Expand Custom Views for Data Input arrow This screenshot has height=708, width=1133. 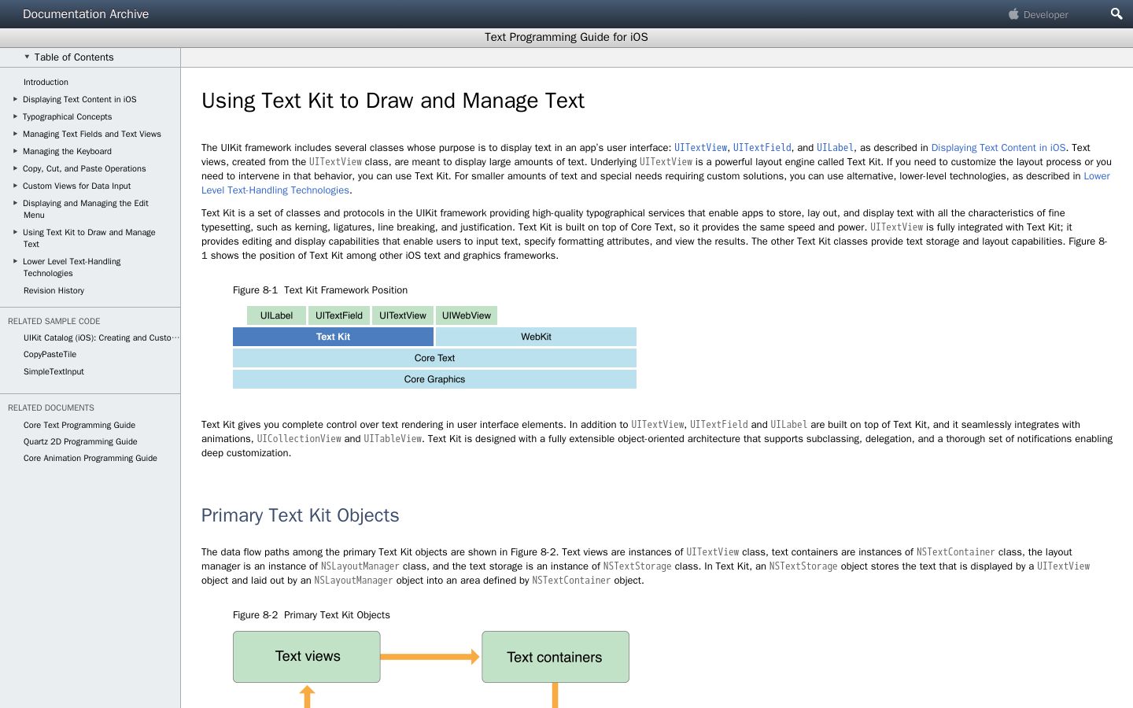15,186
